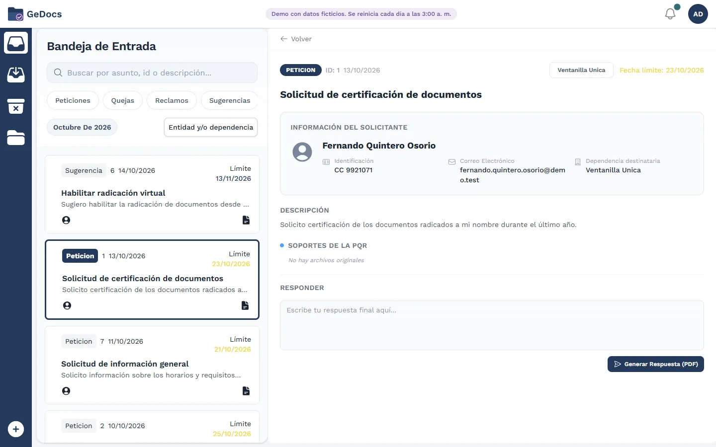Filter by Quejas

(x=123, y=100)
